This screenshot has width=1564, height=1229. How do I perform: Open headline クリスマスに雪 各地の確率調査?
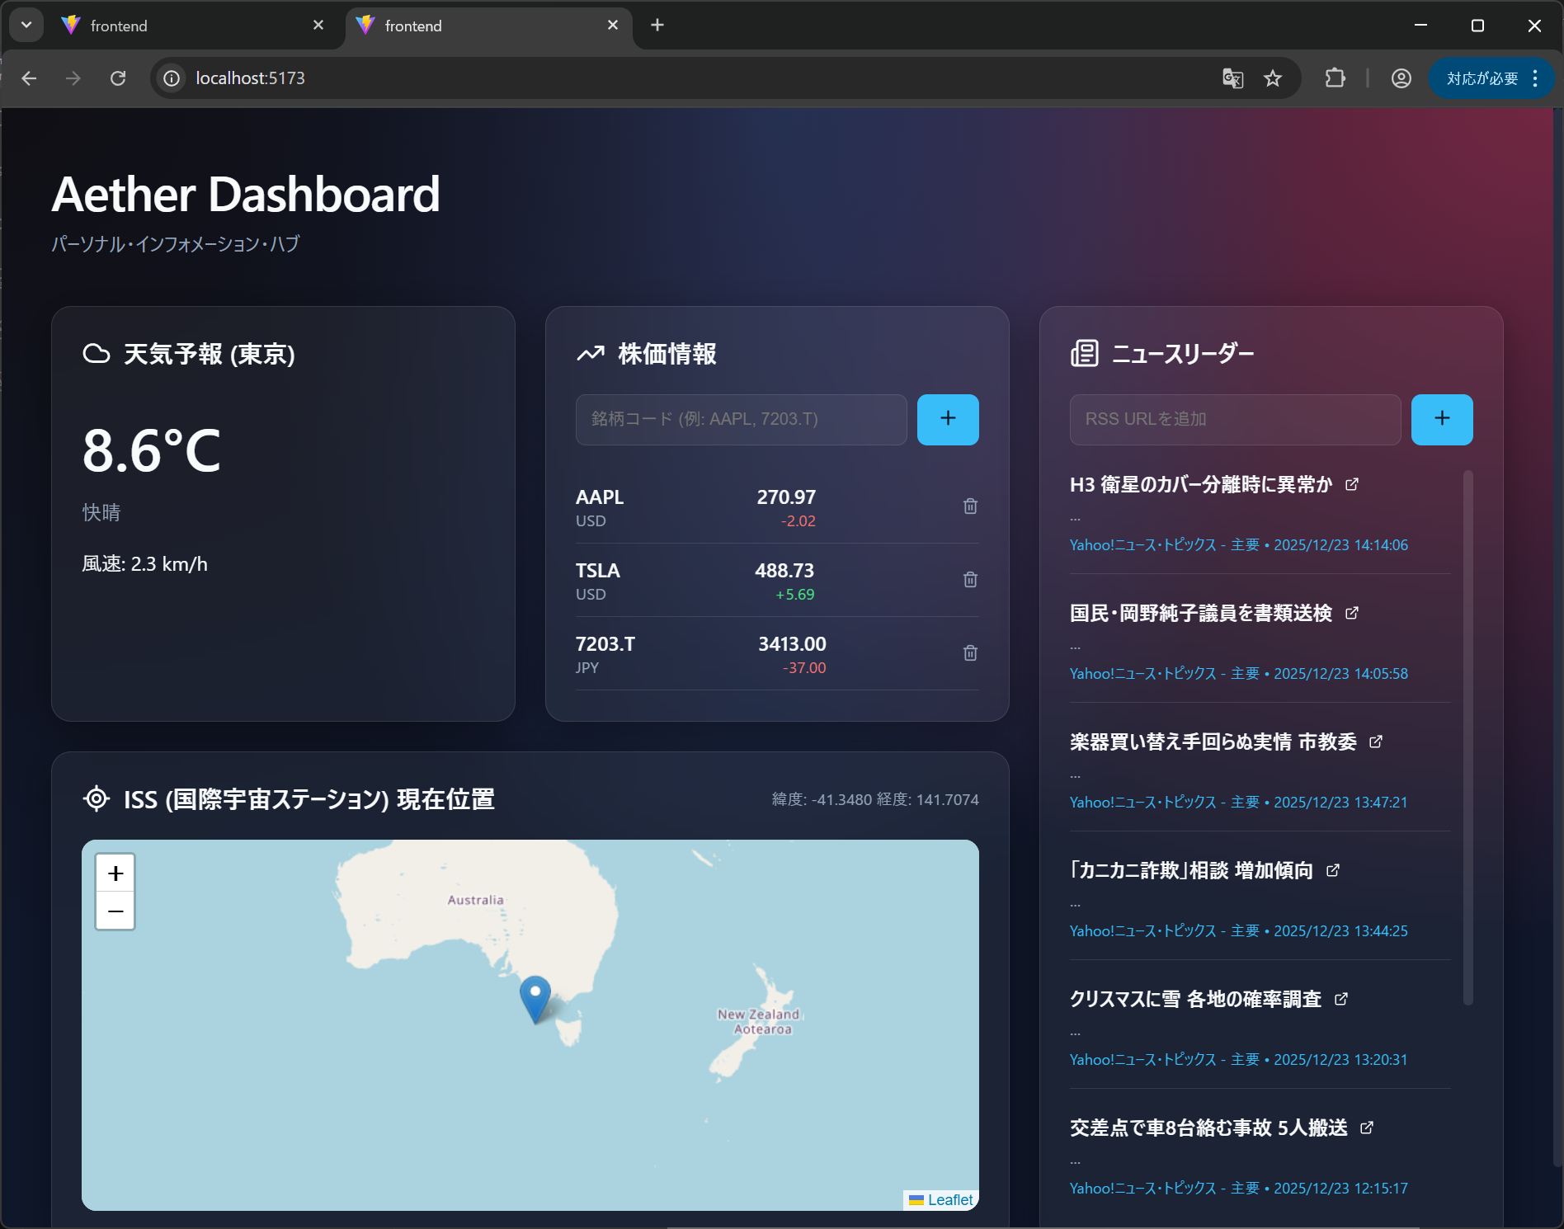tap(1196, 999)
